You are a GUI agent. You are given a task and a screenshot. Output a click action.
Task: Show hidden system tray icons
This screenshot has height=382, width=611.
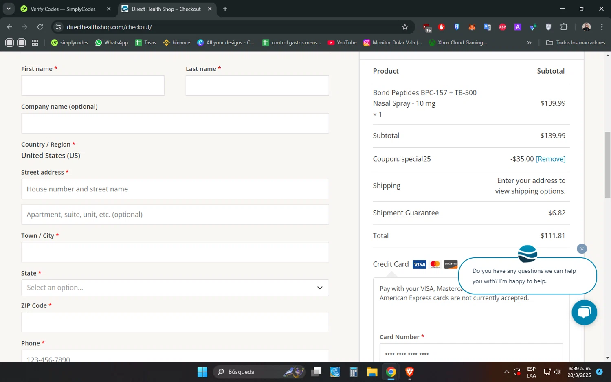(x=506, y=372)
